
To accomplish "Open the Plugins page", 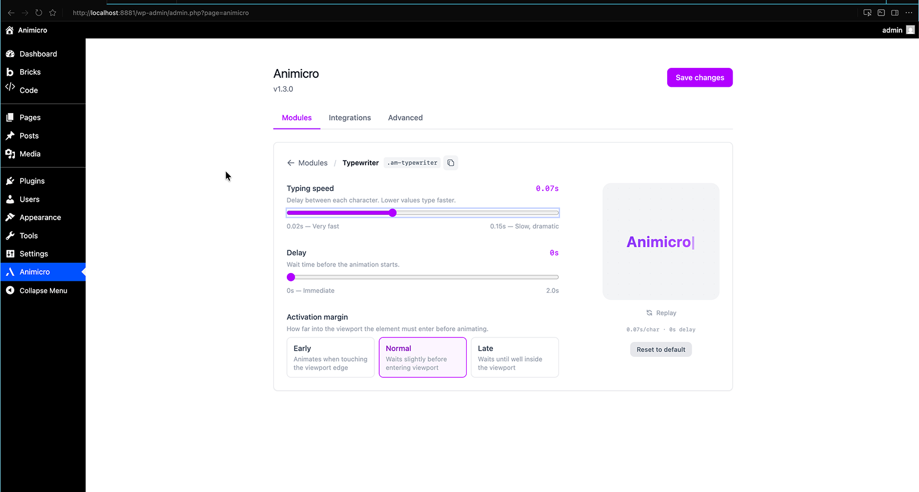I will tap(33, 180).
